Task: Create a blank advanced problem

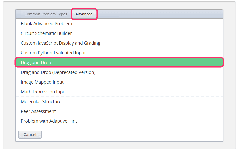Action: tap(46, 24)
